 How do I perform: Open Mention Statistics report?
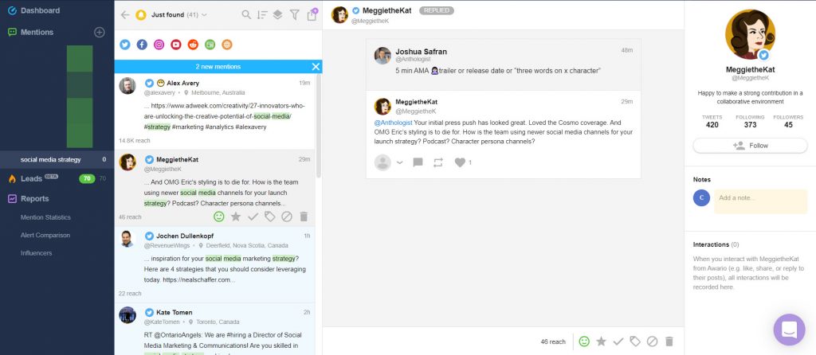tap(45, 217)
